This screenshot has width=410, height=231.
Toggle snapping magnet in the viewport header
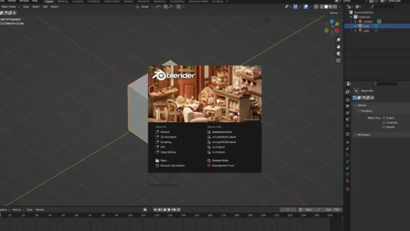click(x=166, y=7)
